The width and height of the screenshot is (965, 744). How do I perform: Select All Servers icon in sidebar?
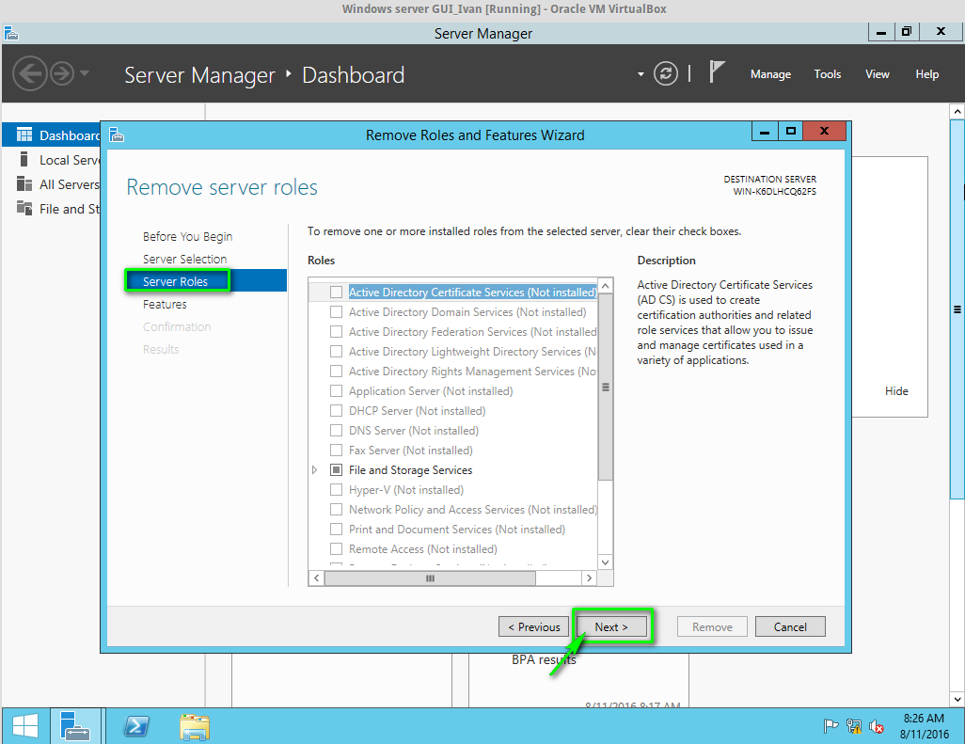point(24,184)
